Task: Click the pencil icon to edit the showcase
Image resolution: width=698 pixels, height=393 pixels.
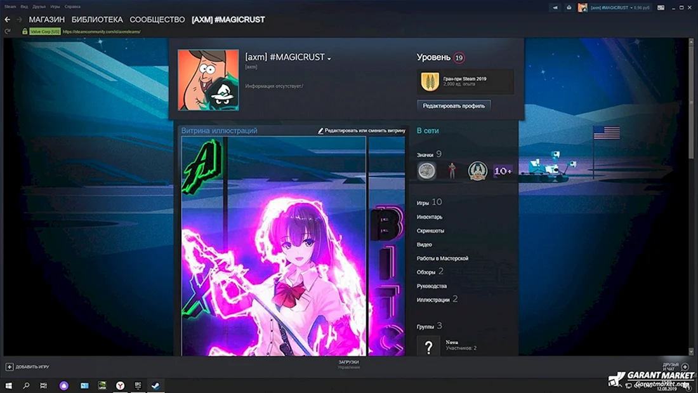Action: point(320,131)
